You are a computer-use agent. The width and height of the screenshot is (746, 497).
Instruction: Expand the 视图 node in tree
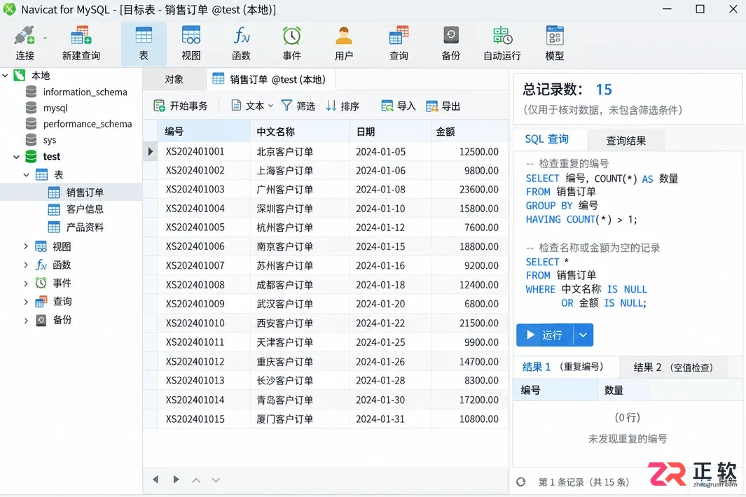(x=26, y=246)
